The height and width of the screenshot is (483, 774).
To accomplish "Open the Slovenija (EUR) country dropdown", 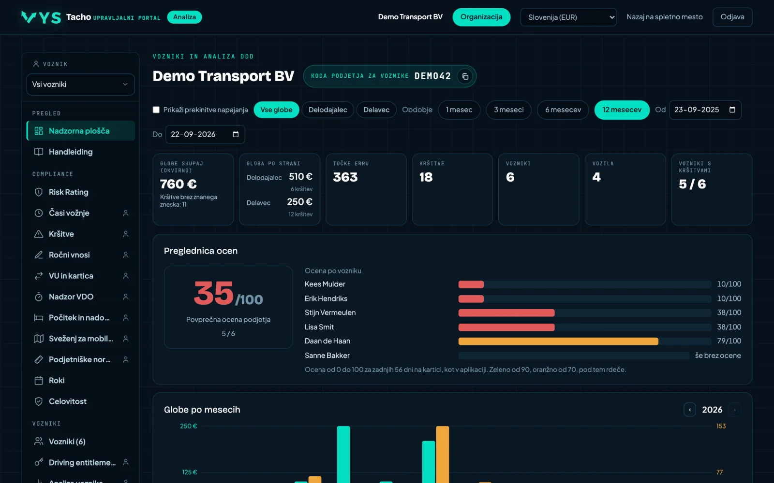I will (x=568, y=17).
